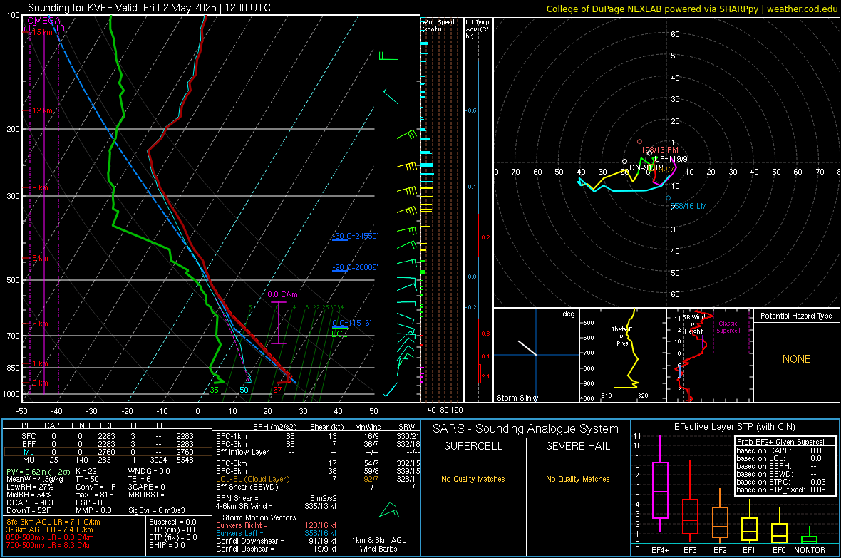This screenshot has height=558, width=841.
Task: Click the Bunkers Right = 128/16 kt line
Action: pyautogui.click(x=277, y=526)
